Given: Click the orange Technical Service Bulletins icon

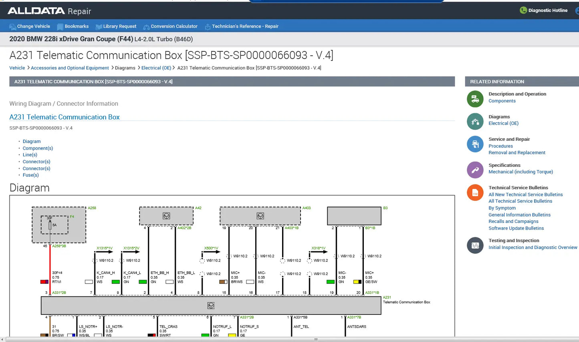Looking at the screenshot, I should point(475,192).
